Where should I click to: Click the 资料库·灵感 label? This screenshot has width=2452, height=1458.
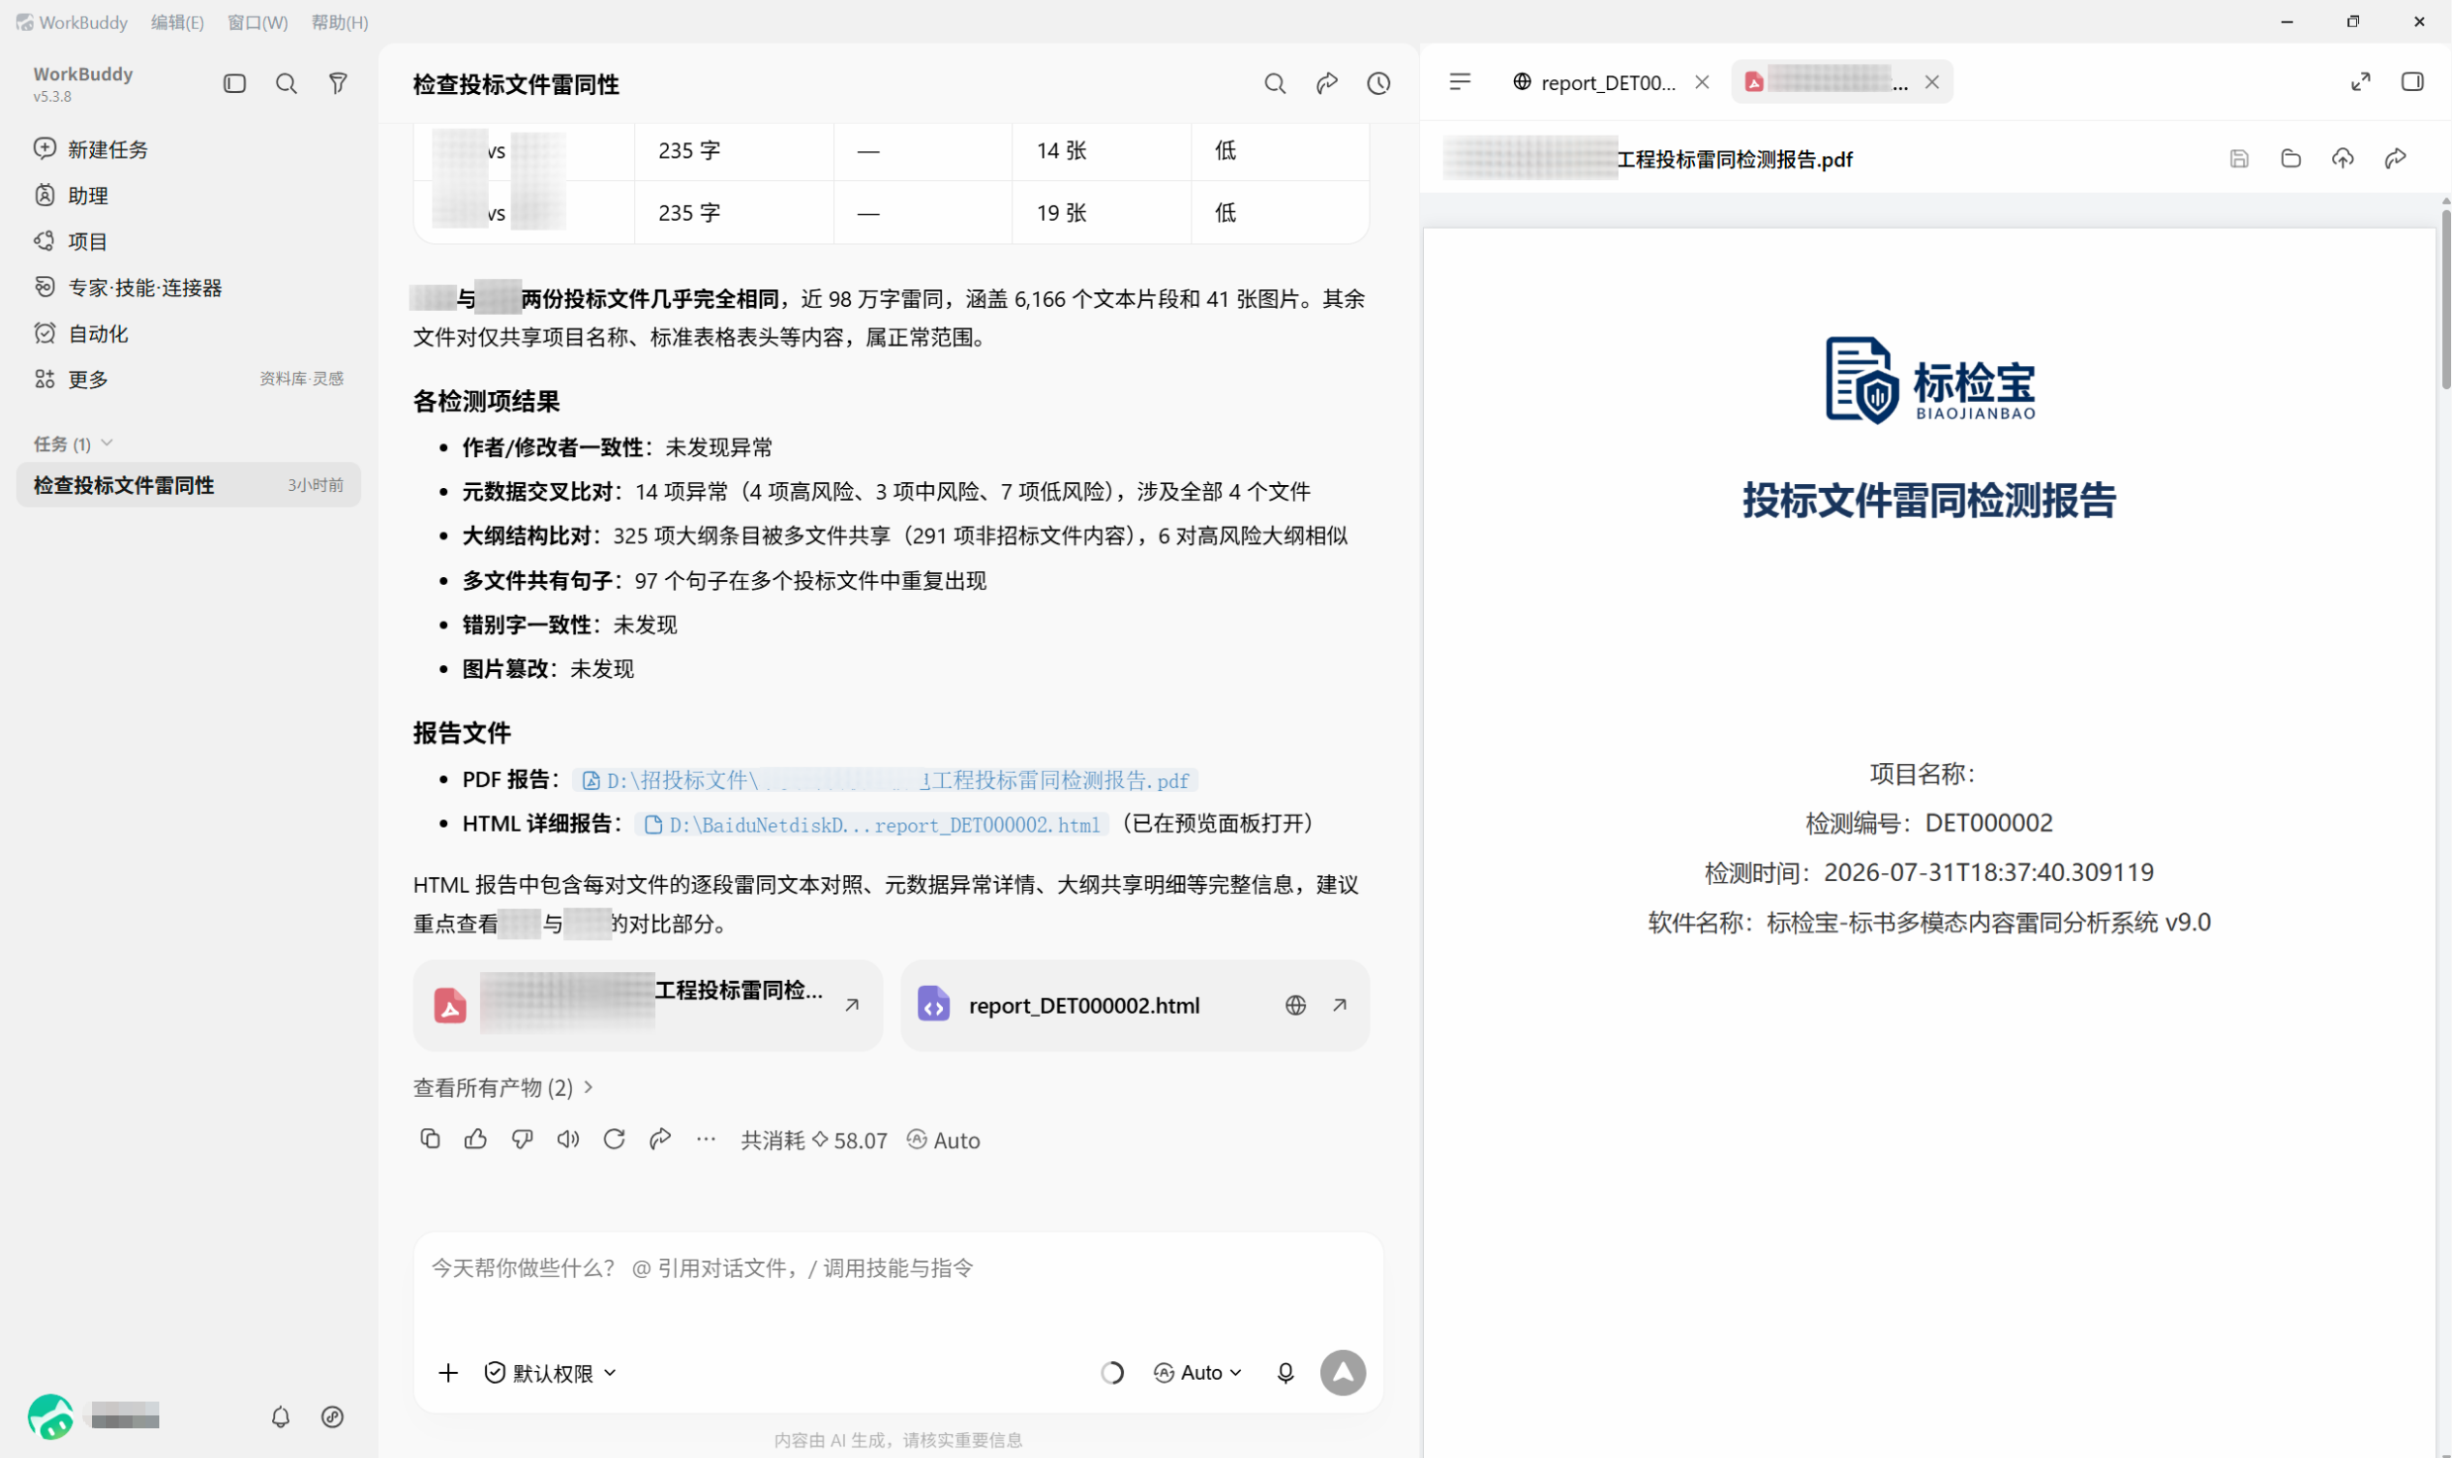[x=301, y=379]
